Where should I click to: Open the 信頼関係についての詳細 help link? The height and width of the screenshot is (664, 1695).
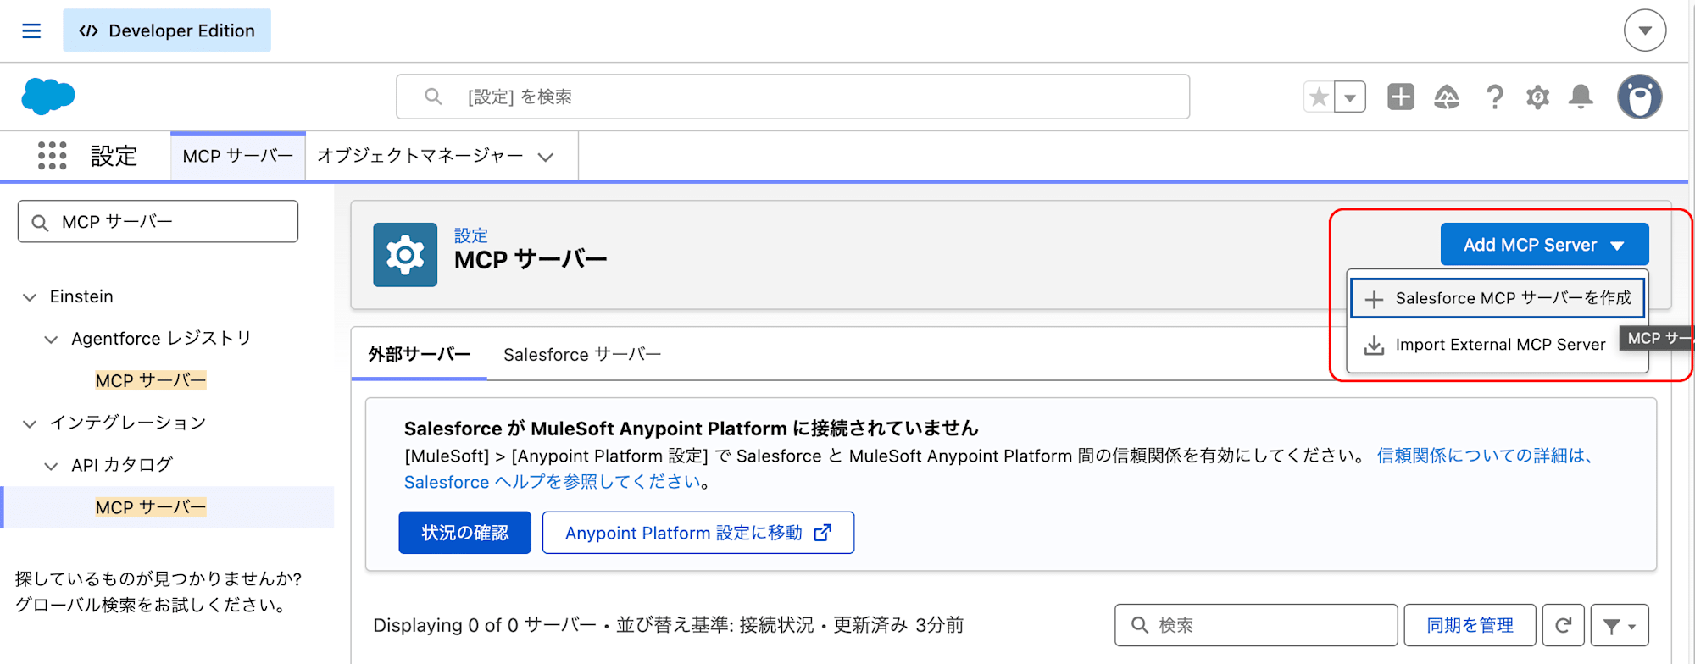(x=1485, y=456)
